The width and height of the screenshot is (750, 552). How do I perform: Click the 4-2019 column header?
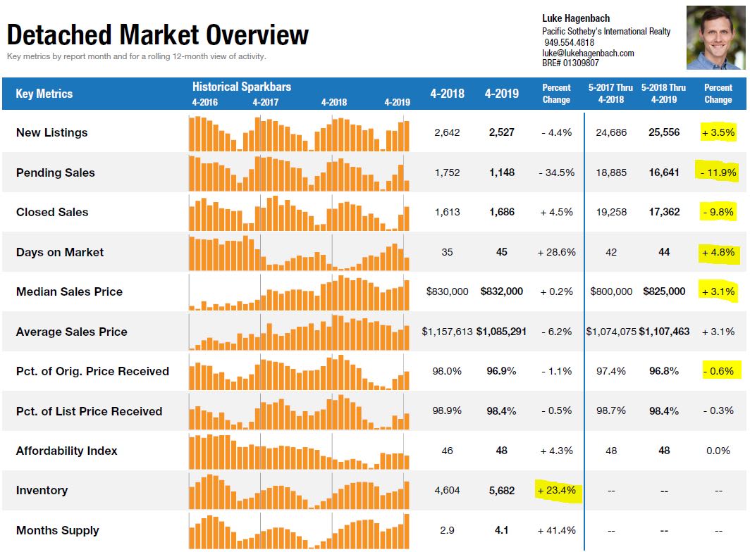point(501,94)
